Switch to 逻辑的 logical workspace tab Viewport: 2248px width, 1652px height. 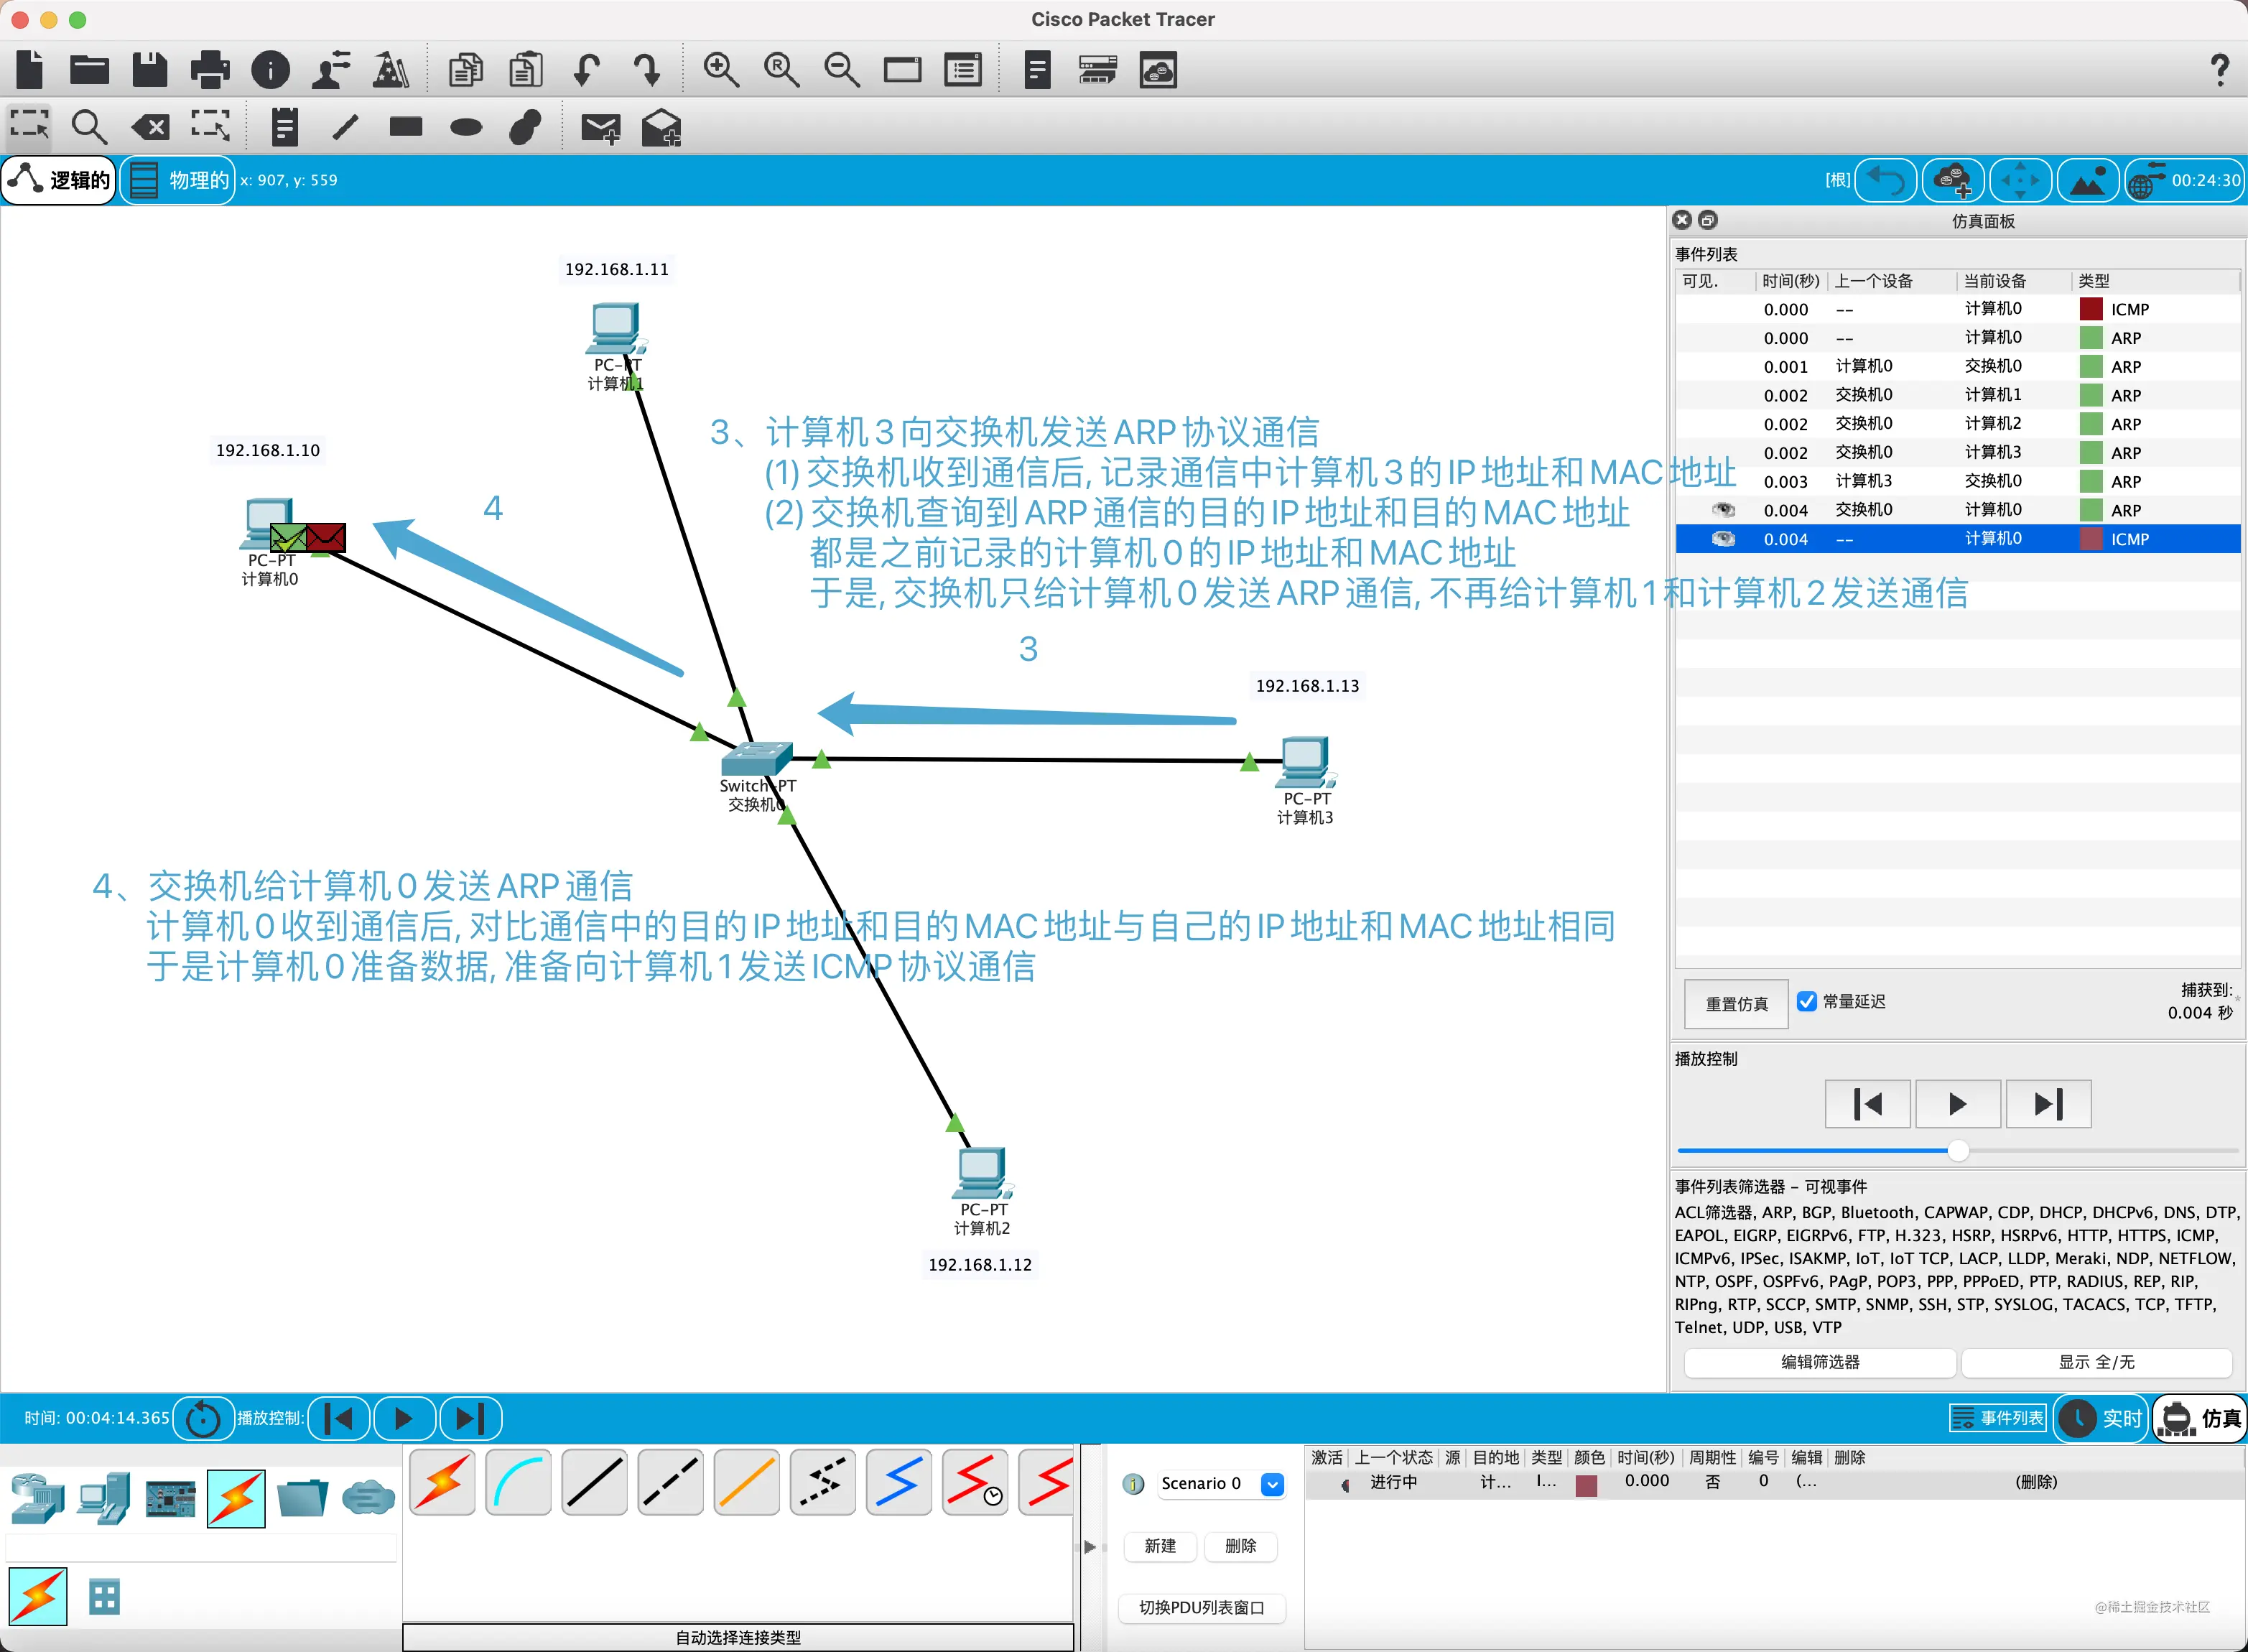pos(59,180)
